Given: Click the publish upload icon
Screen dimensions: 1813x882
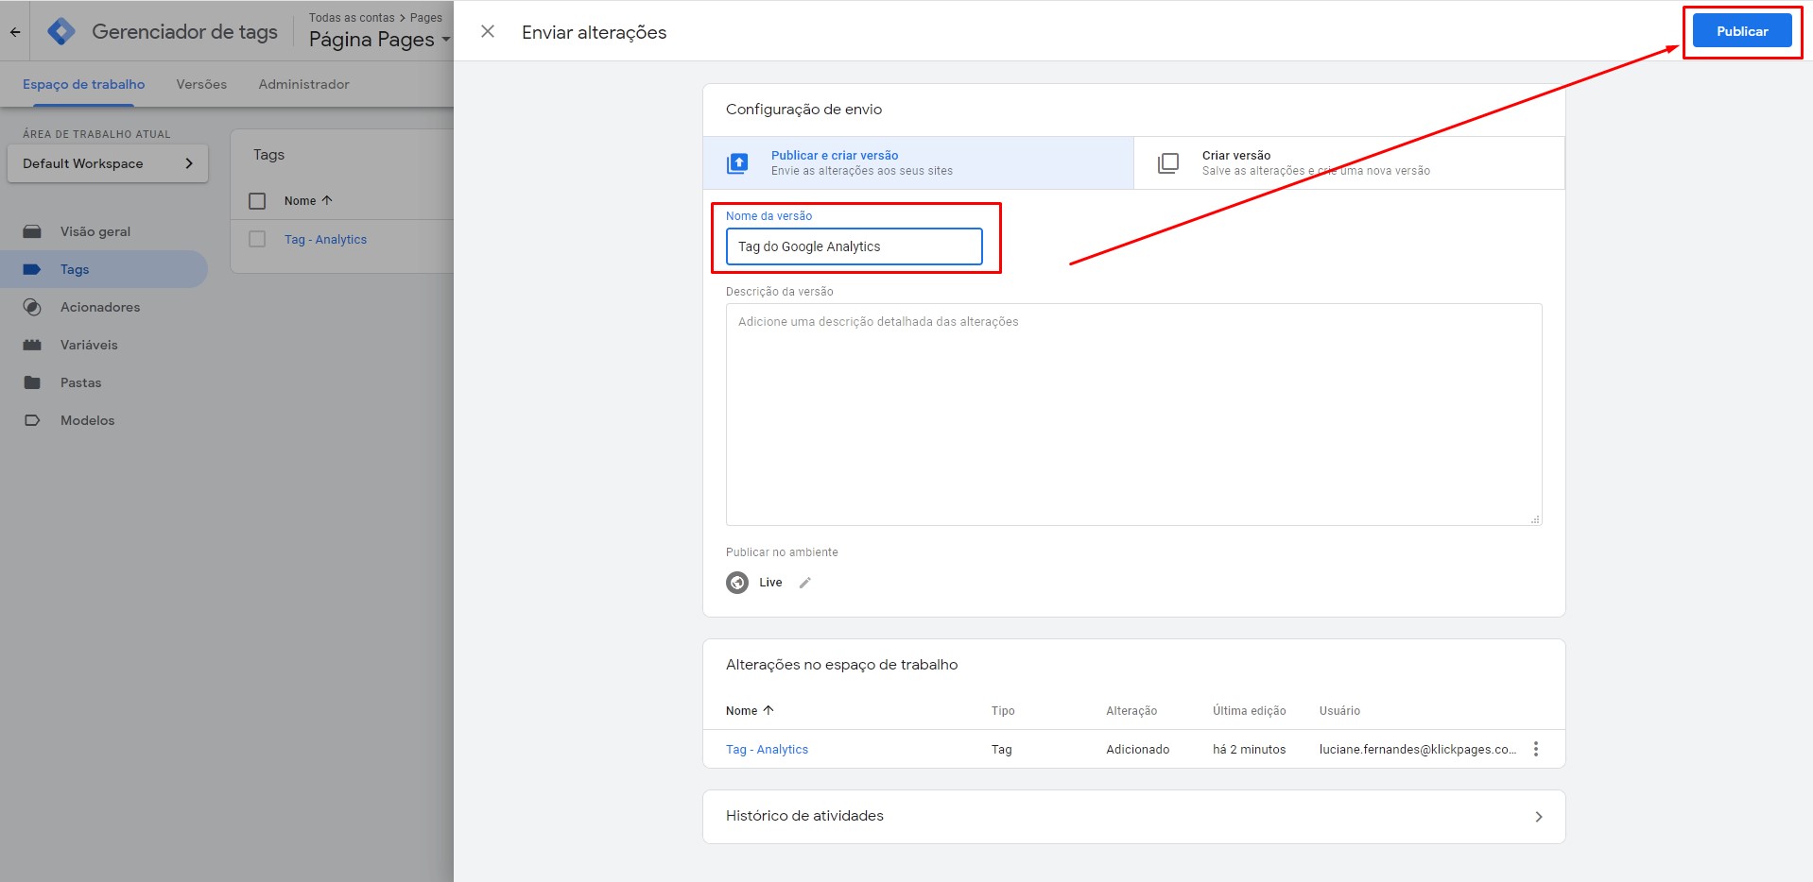Looking at the screenshot, I should 737,163.
